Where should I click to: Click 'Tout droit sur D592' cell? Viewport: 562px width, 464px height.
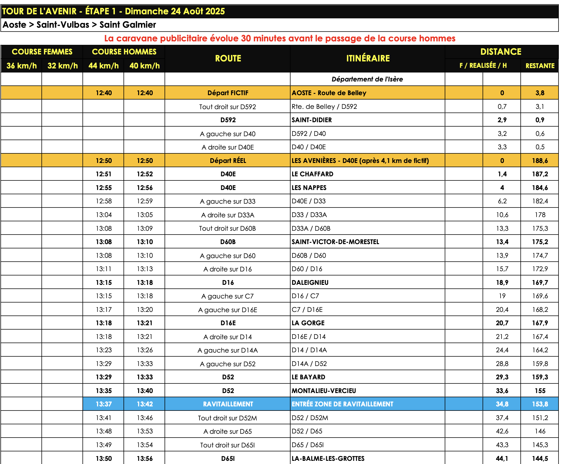(228, 107)
